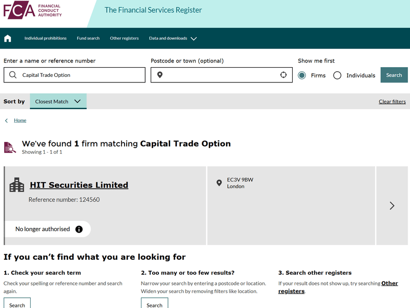Click the '1. Check your search term' heading
The image size is (410, 308).
click(42, 273)
